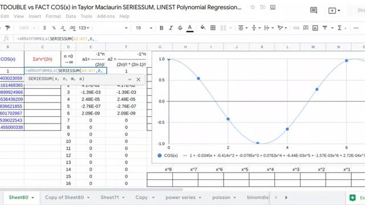Click the functions sigma icon
Screen dimensions: 365x205
tap(340, 28)
